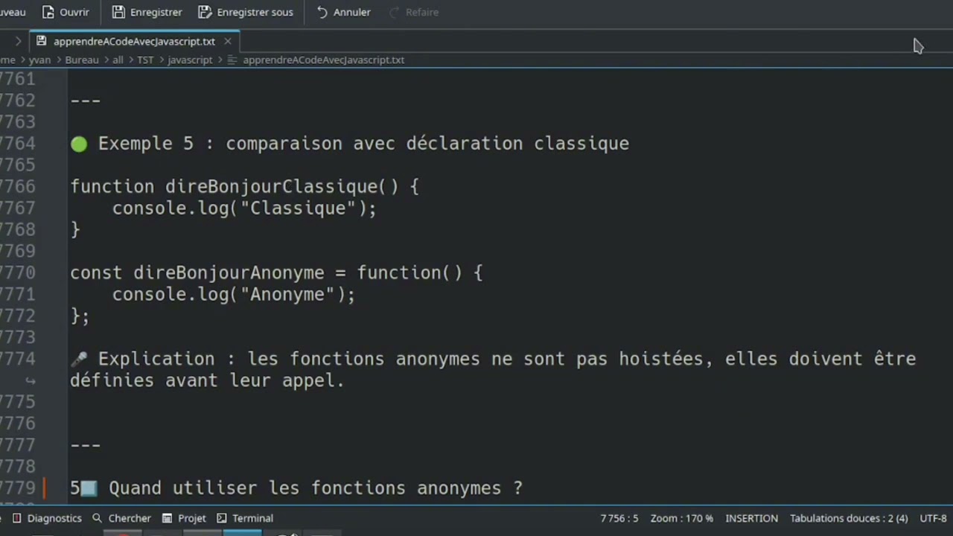Show the Terminal panel
The width and height of the screenshot is (953, 536).
[x=245, y=518]
